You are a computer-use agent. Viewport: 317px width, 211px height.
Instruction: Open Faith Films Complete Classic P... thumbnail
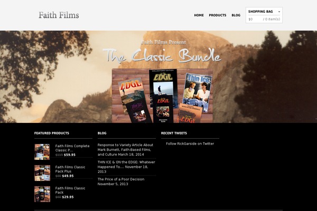tap(42, 152)
